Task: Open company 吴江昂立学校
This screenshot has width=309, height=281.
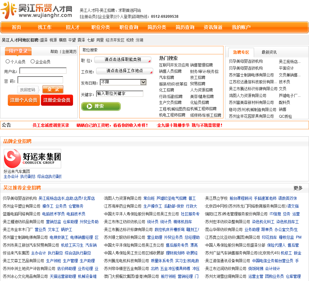Action: 216,198
